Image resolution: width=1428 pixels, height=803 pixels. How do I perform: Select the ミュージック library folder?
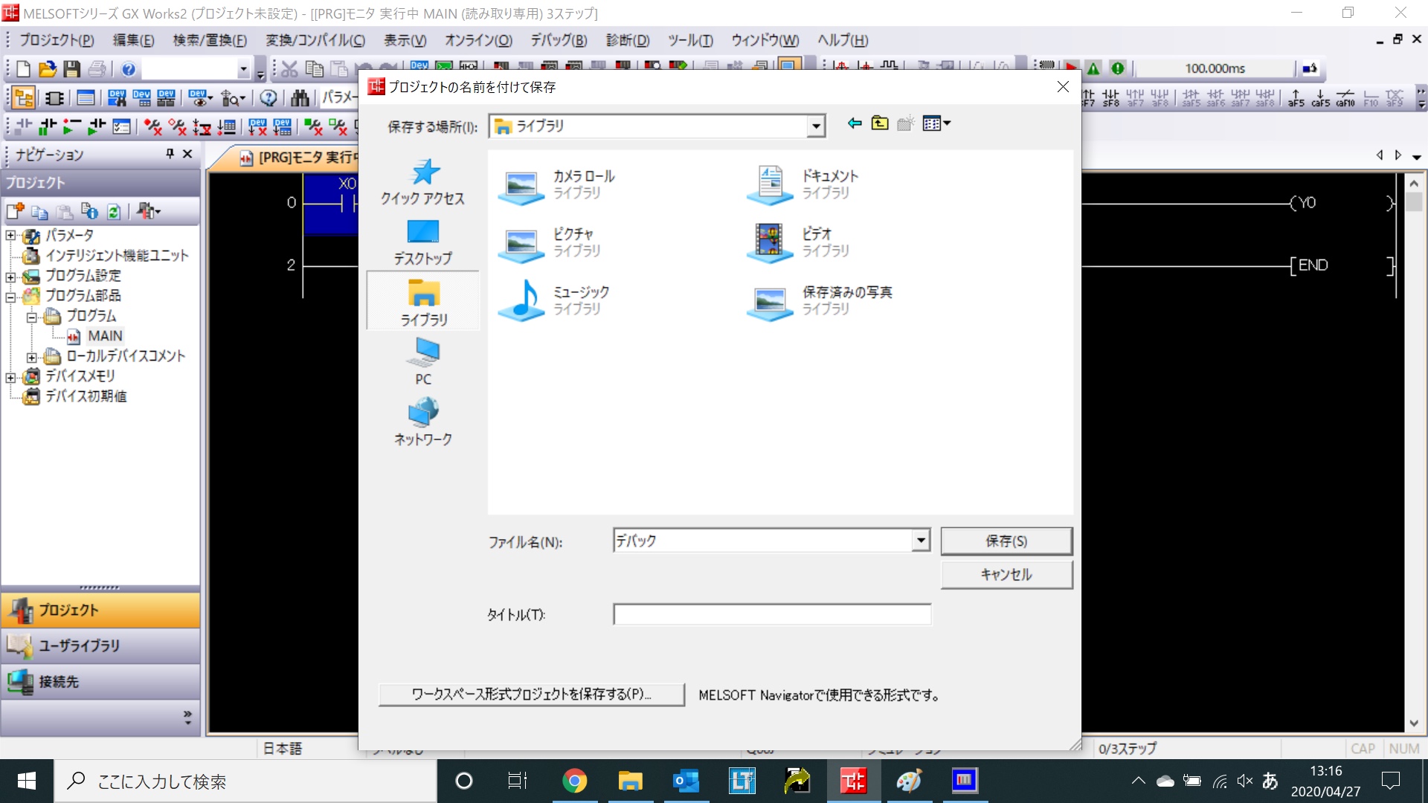[554, 300]
